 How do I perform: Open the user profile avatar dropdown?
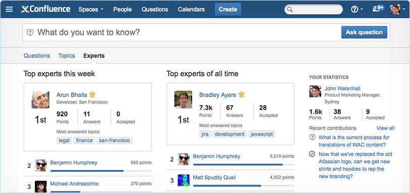tap(397, 10)
